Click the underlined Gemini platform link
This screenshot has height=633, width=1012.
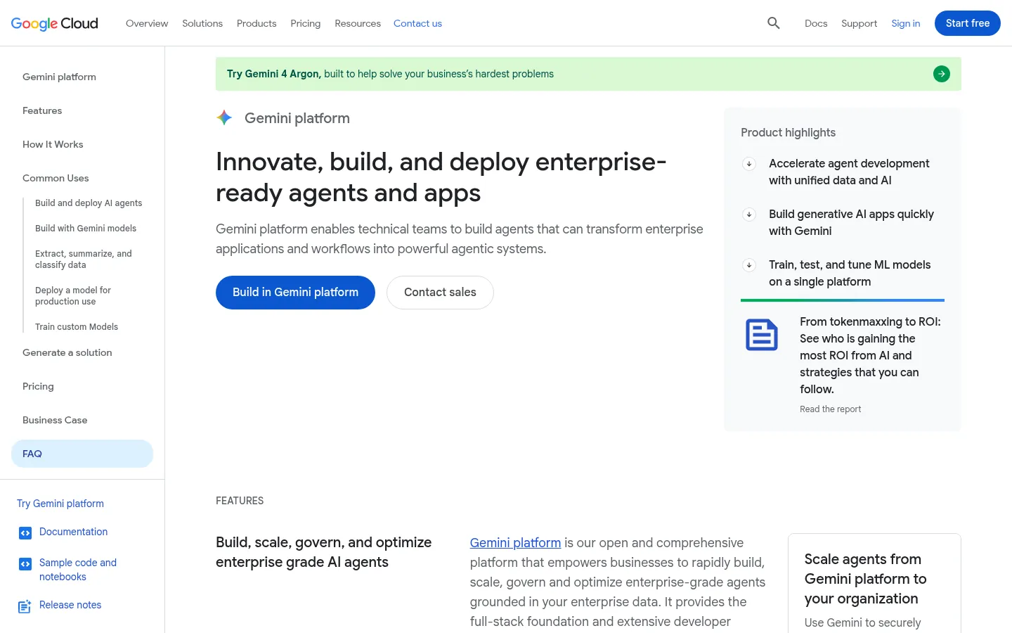pyautogui.click(x=515, y=543)
